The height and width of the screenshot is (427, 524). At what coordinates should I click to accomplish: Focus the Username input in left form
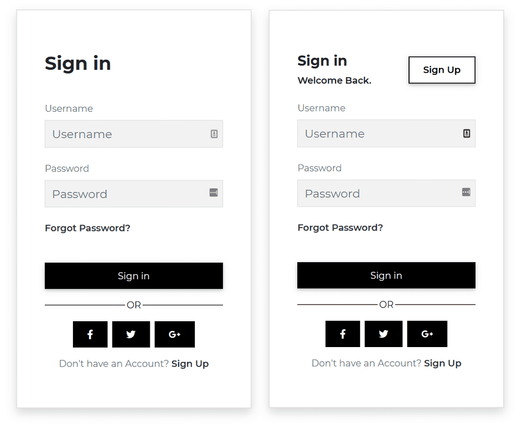click(127, 134)
